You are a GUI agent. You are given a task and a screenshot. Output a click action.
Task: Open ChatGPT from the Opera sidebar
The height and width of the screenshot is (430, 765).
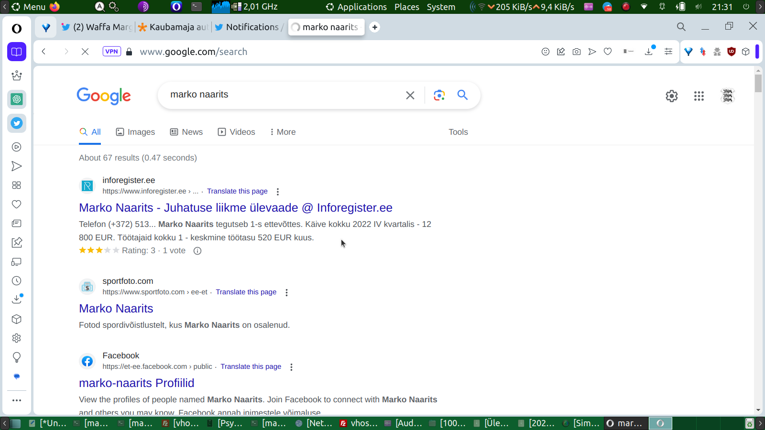[17, 99]
